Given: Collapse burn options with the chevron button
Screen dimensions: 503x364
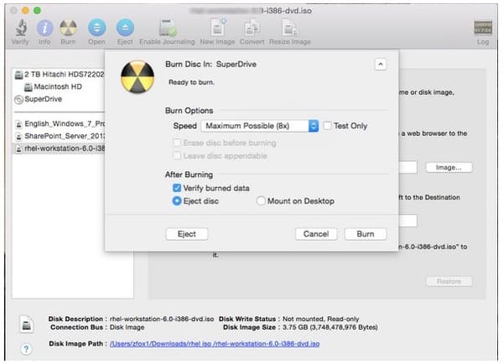Looking at the screenshot, I should point(381,65).
